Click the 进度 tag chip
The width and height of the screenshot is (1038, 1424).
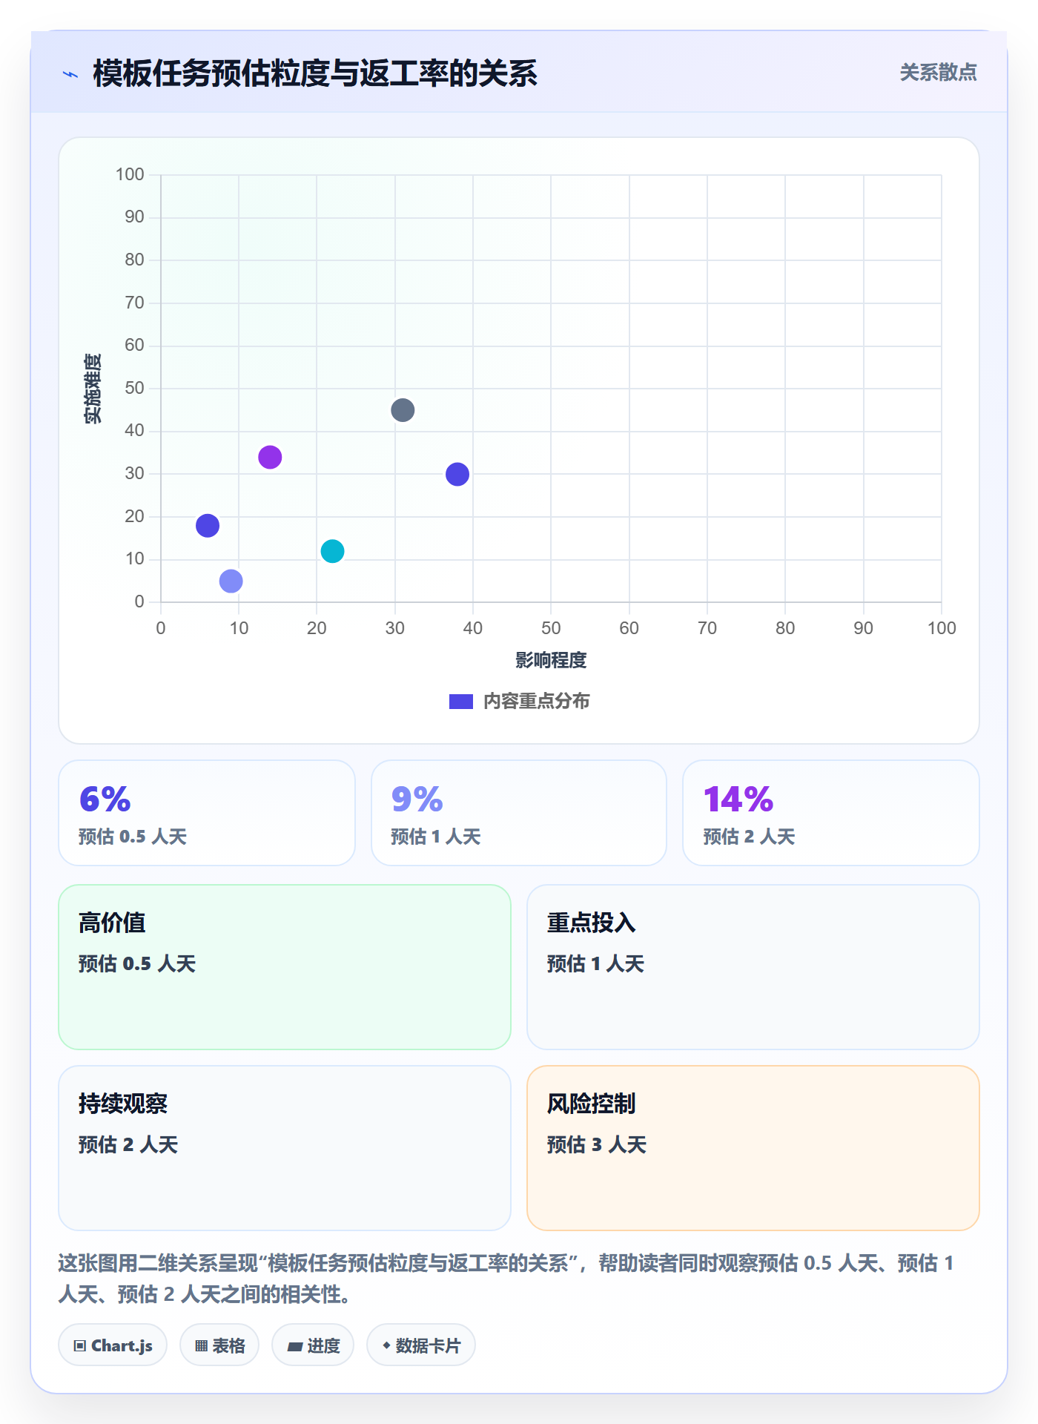coord(313,1345)
